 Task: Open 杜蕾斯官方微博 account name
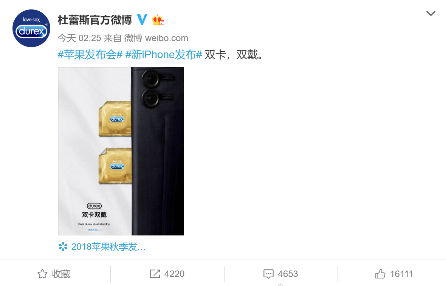coord(95,20)
